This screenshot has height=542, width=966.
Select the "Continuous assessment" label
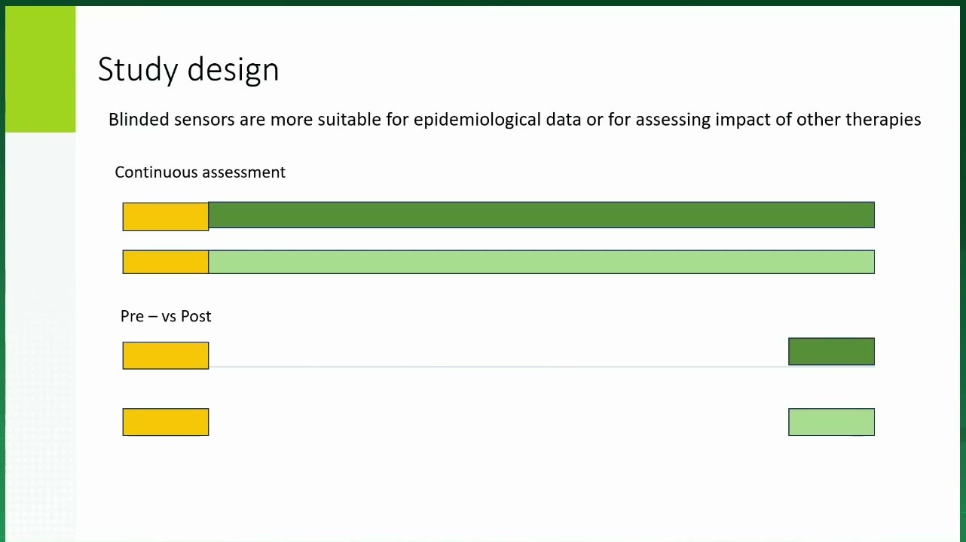coord(200,172)
